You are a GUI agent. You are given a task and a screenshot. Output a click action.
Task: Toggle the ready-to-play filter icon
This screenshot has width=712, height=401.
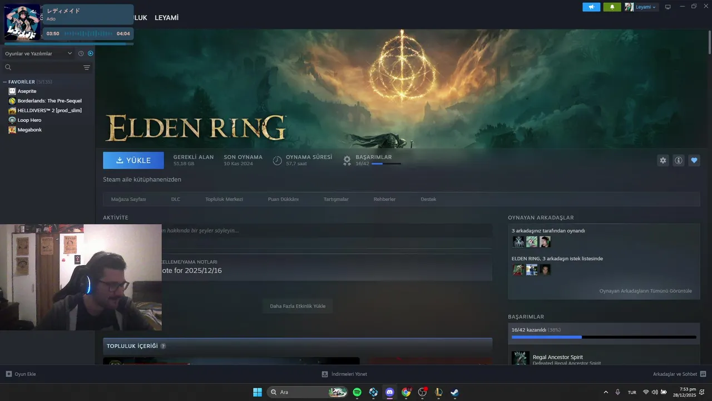pyautogui.click(x=90, y=53)
